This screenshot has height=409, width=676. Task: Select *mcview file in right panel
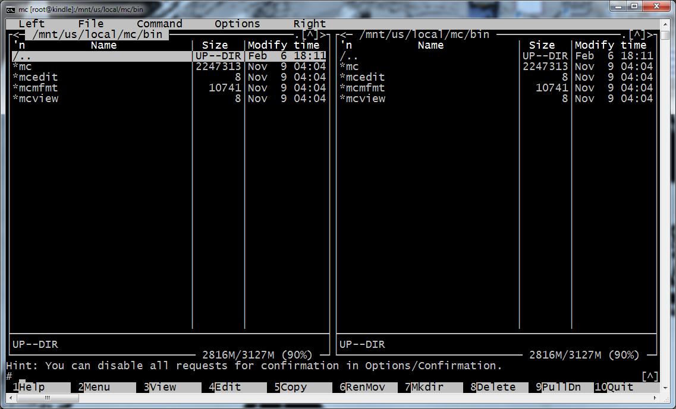pyautogui.click(x=496, y=99)
